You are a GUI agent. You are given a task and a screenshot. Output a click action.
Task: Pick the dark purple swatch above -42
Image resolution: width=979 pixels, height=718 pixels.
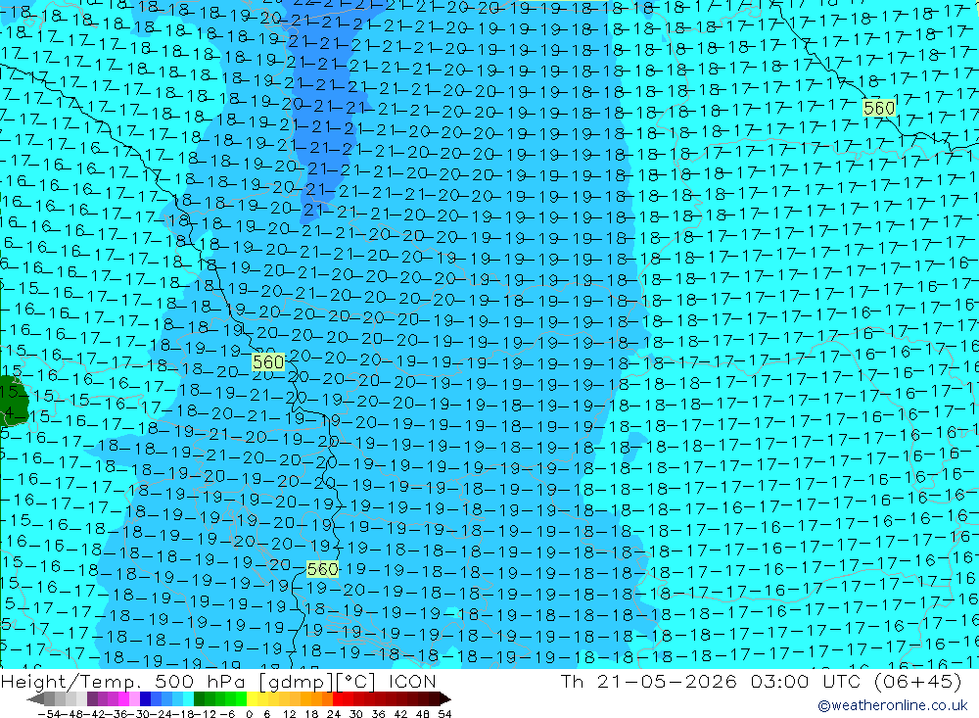coord(92,698)
